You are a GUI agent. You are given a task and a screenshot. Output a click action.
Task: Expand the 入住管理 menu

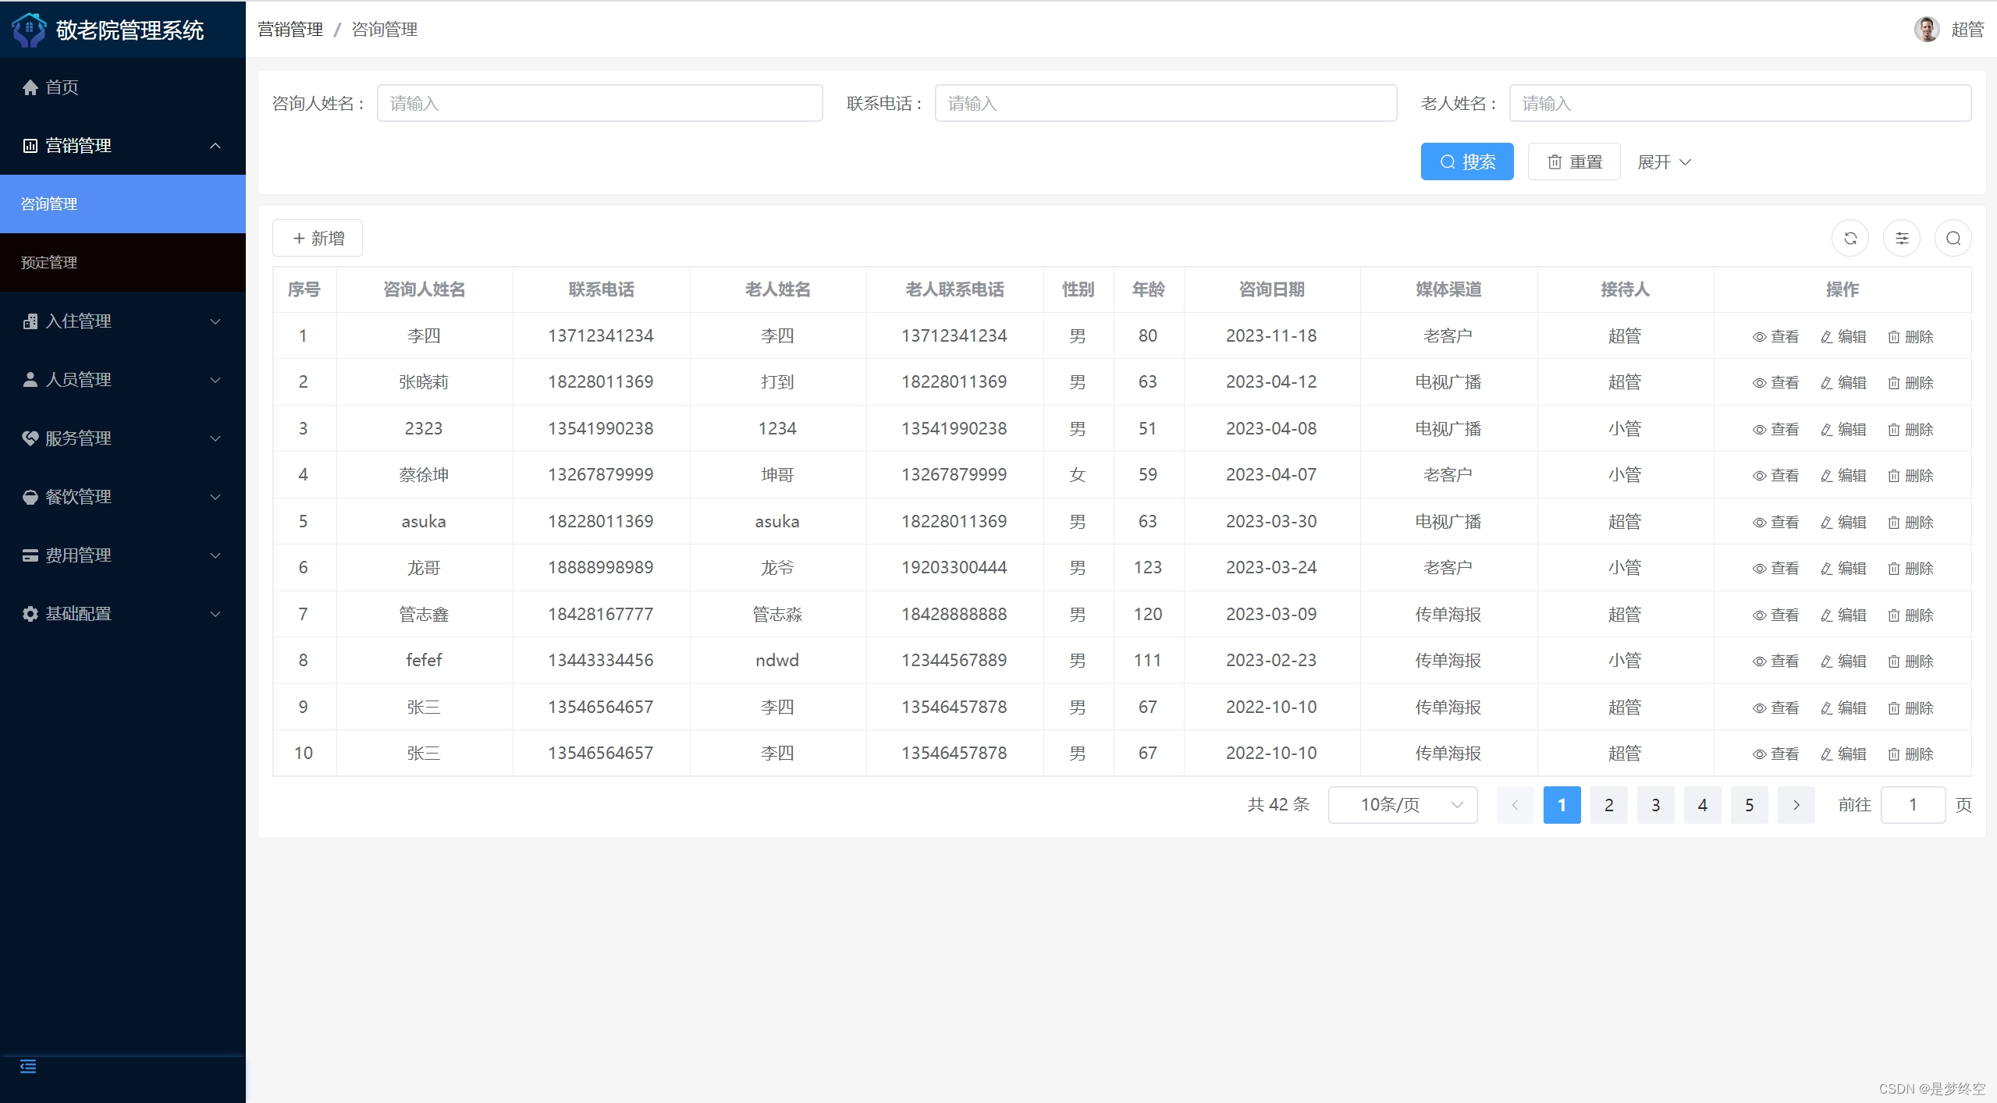click(x=123, y=321)
